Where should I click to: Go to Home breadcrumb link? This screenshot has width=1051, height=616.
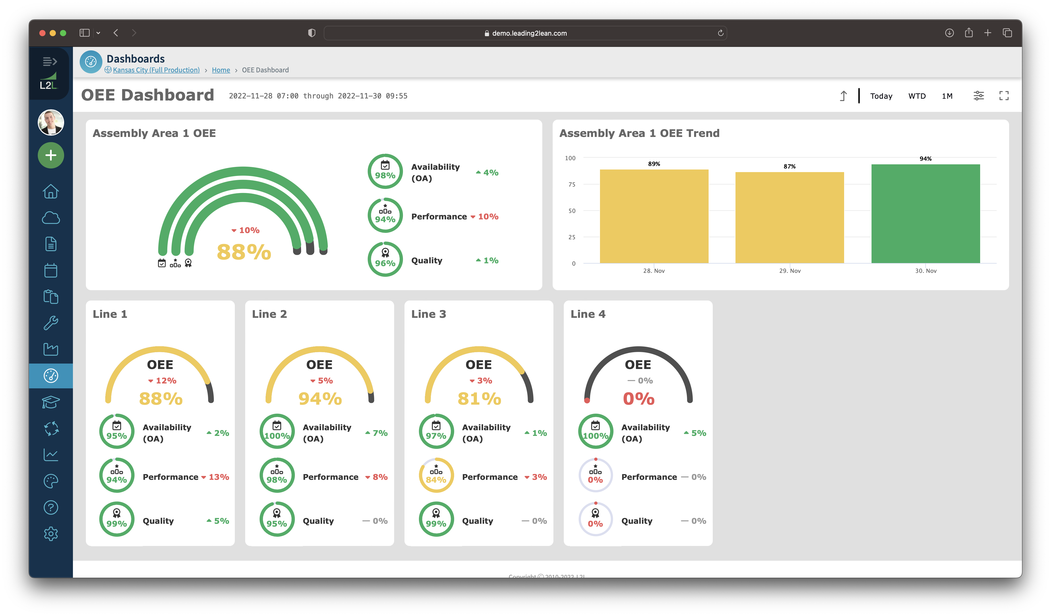(x=221, y=70)
